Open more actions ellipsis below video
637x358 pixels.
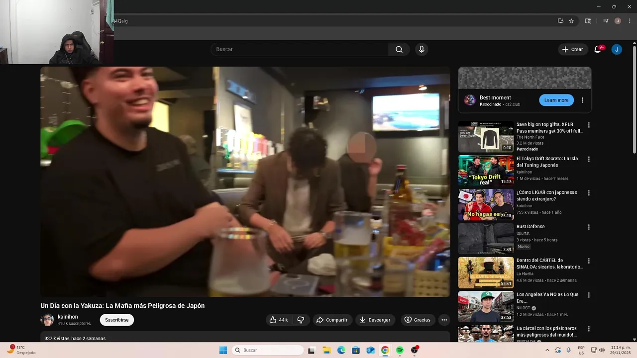coord(444,320)
